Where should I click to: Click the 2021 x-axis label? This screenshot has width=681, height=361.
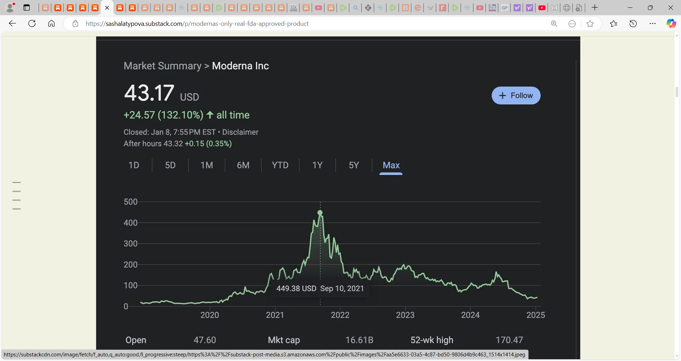pos(275,315)
